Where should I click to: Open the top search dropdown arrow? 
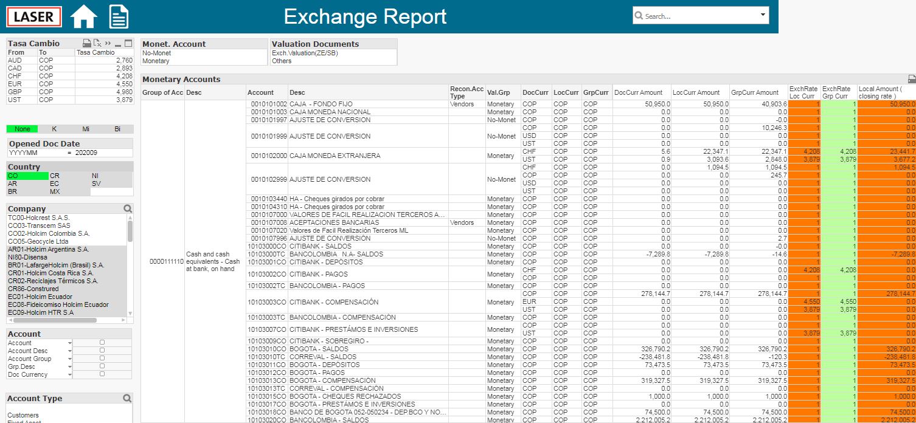coord(763,15)
